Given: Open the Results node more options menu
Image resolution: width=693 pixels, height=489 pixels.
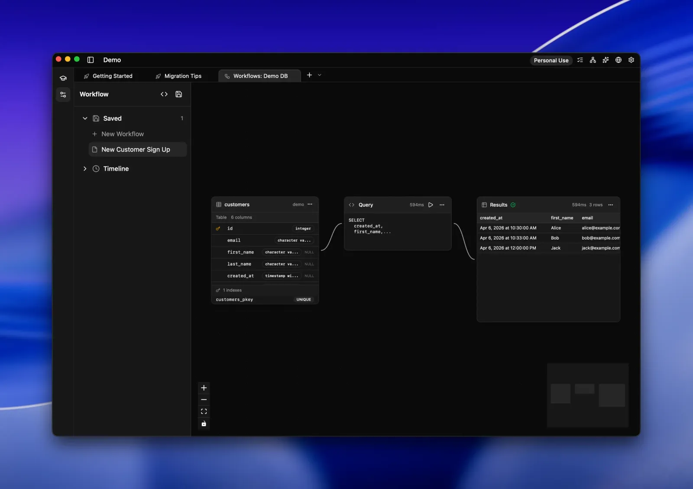Looking at the screenshot, I should (611, 205).
